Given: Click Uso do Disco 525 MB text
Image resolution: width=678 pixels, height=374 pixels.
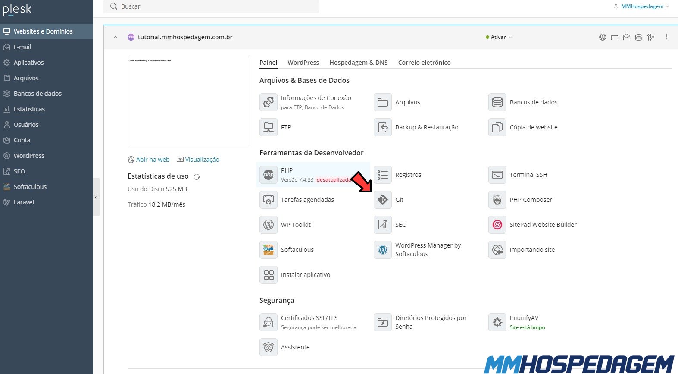Looking at the screenshot, I should (x=157, y=189).
